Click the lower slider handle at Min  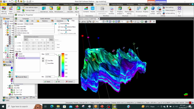59,77
